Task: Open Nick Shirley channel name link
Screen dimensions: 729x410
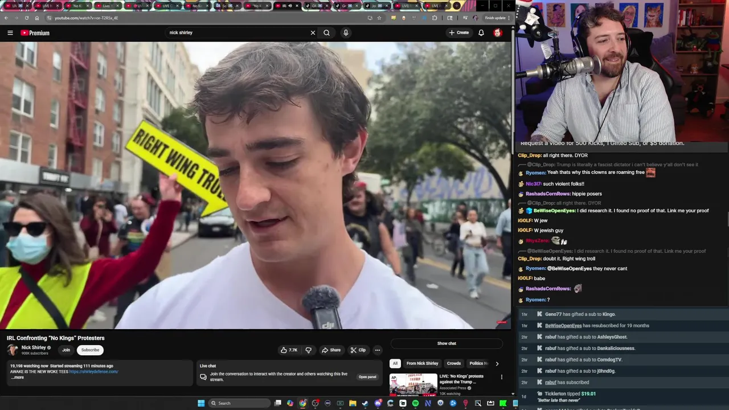Action: click(x=34, y=347)
